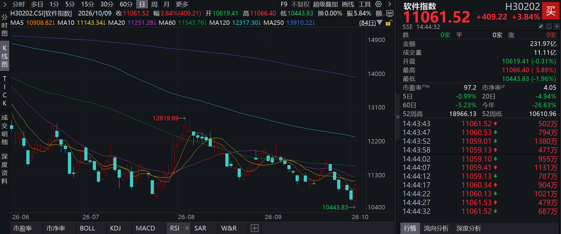Switch to 月 monthly period
Screen dimensions: 561x234
point(167,4)
